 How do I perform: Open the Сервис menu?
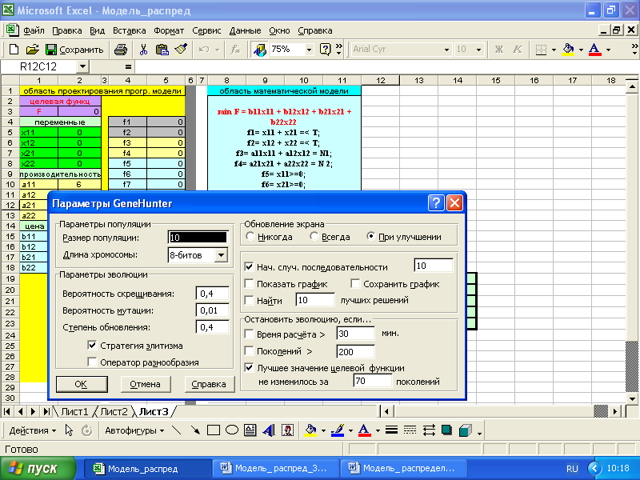206,30
